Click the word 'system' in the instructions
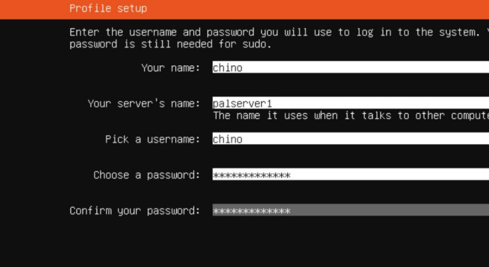 456,33
